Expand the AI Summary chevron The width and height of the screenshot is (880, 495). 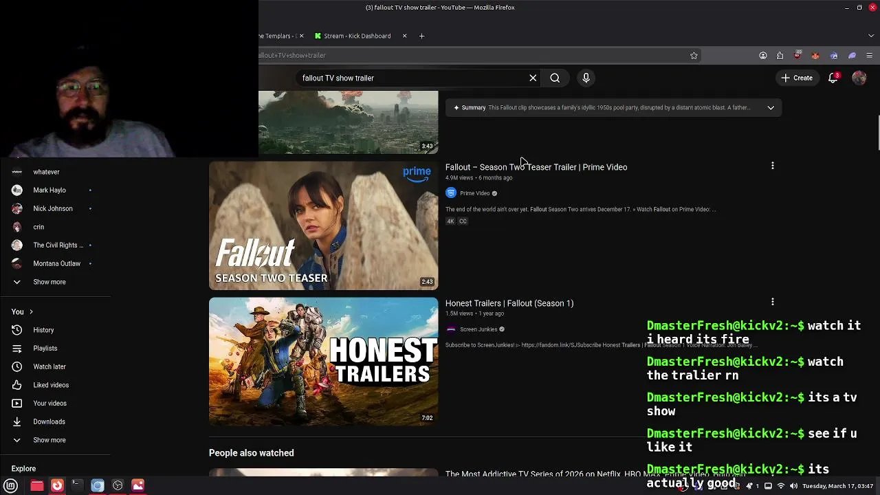click(771, 107)
